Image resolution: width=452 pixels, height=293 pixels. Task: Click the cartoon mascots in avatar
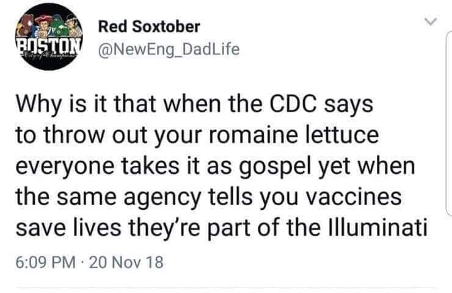tap(48, 26)
